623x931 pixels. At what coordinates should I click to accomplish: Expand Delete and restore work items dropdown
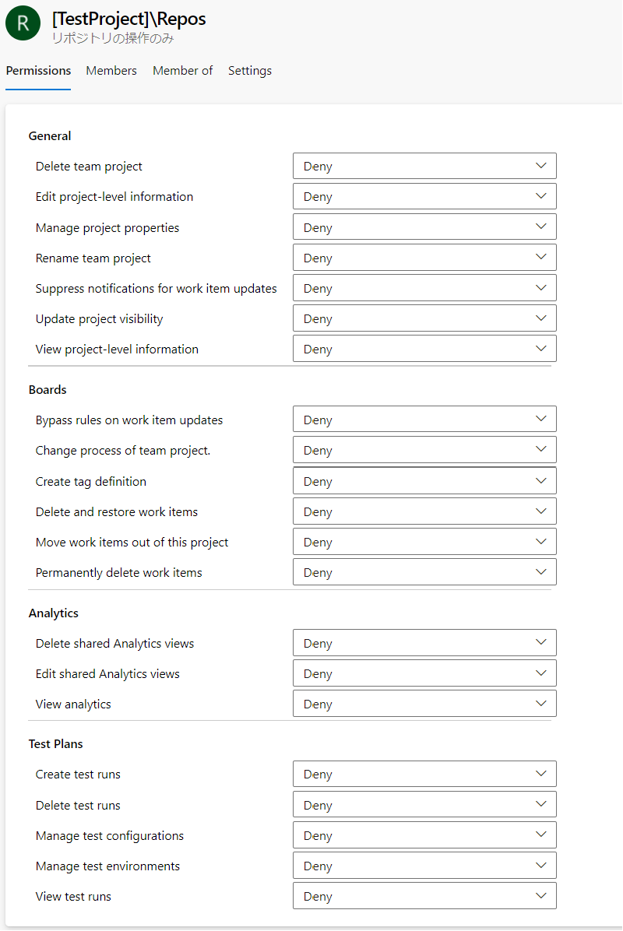424,511
